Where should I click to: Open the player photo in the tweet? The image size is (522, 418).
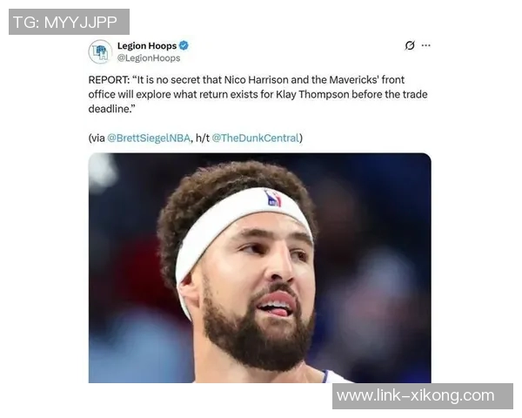(259, 268)
